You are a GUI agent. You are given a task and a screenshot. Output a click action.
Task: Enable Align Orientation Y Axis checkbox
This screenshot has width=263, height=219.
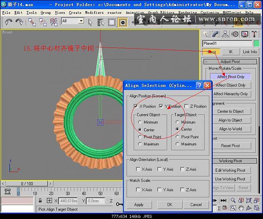160,169
